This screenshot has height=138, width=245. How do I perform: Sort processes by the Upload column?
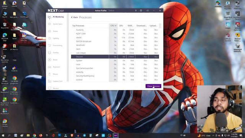(153, 26)
